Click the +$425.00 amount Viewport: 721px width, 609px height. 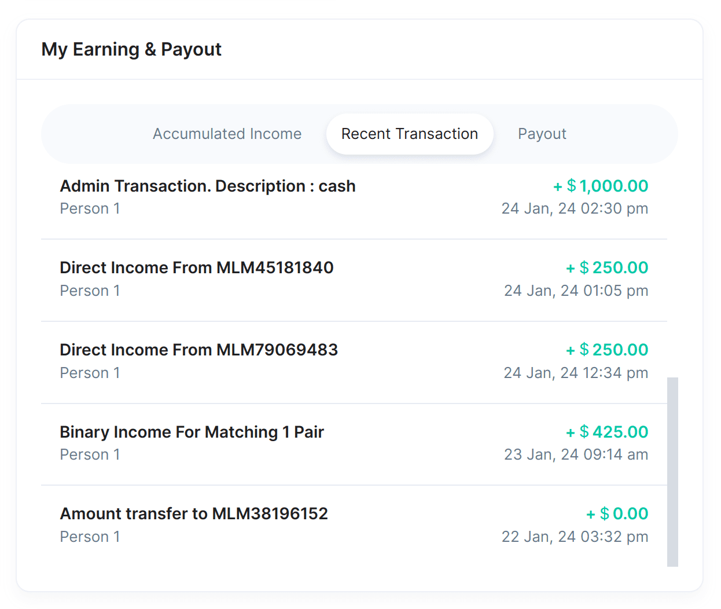click(x=607, y=432)
